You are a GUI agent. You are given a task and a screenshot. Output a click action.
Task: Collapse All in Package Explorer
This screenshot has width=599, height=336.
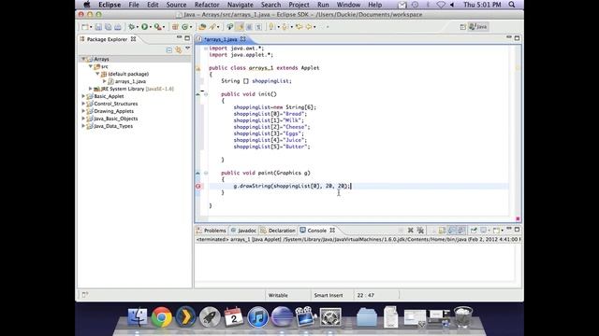point(169,49)
